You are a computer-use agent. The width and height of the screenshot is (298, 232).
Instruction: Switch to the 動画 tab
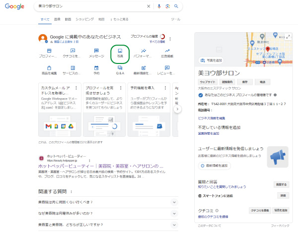tap(68, 19)
